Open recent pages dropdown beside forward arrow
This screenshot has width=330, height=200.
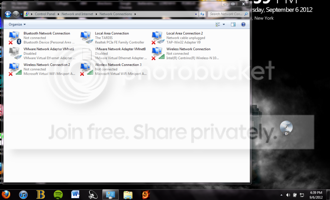(22, 14)
